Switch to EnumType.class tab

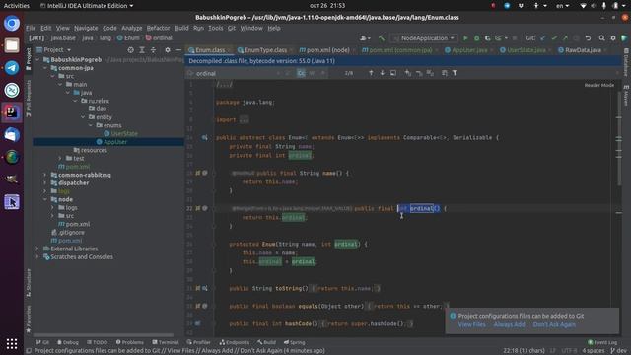click(265, 50)
